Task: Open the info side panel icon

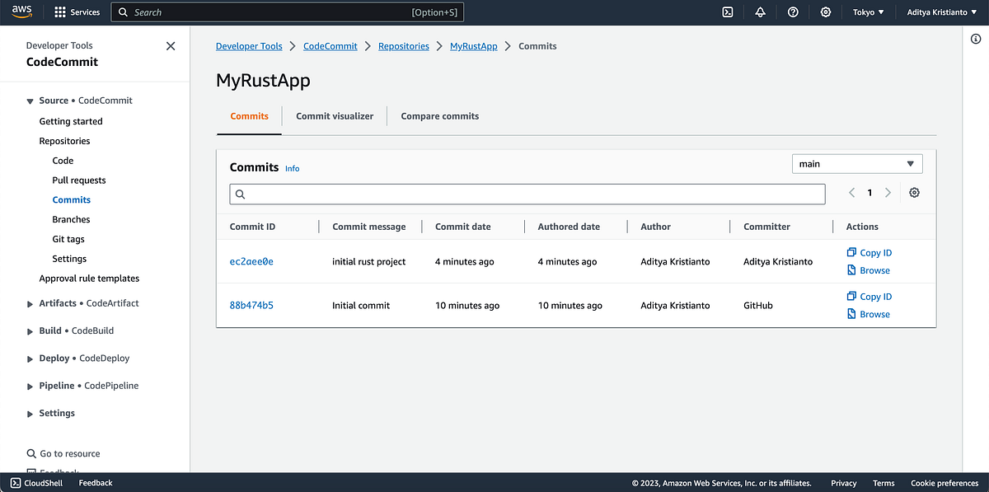Action: coord(976,38)
